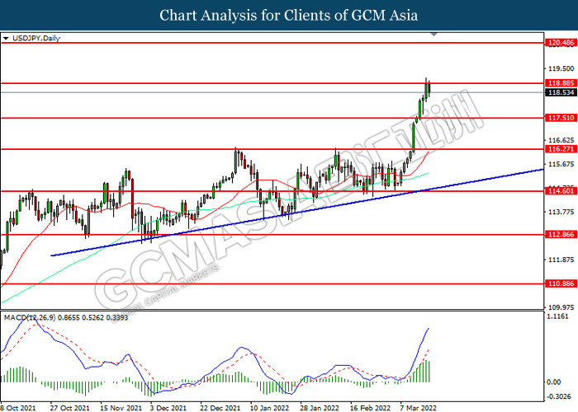Select the USDJPY,Daily chart title text

(36, 38)
